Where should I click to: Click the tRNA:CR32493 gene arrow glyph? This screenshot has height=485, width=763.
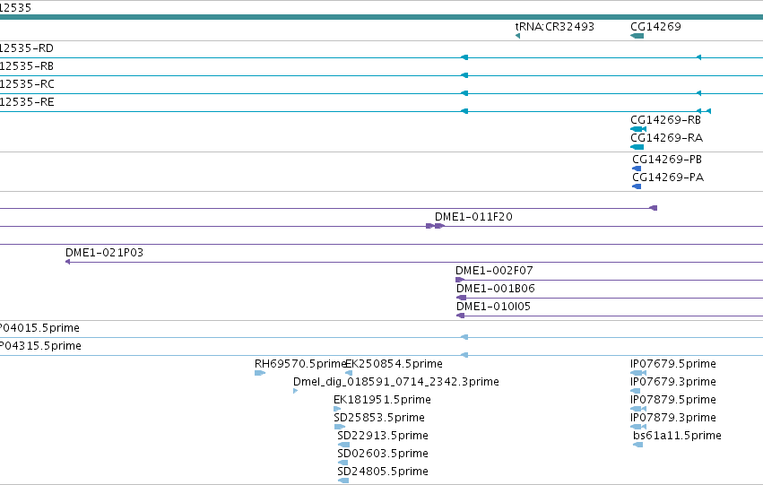[517, 36]
